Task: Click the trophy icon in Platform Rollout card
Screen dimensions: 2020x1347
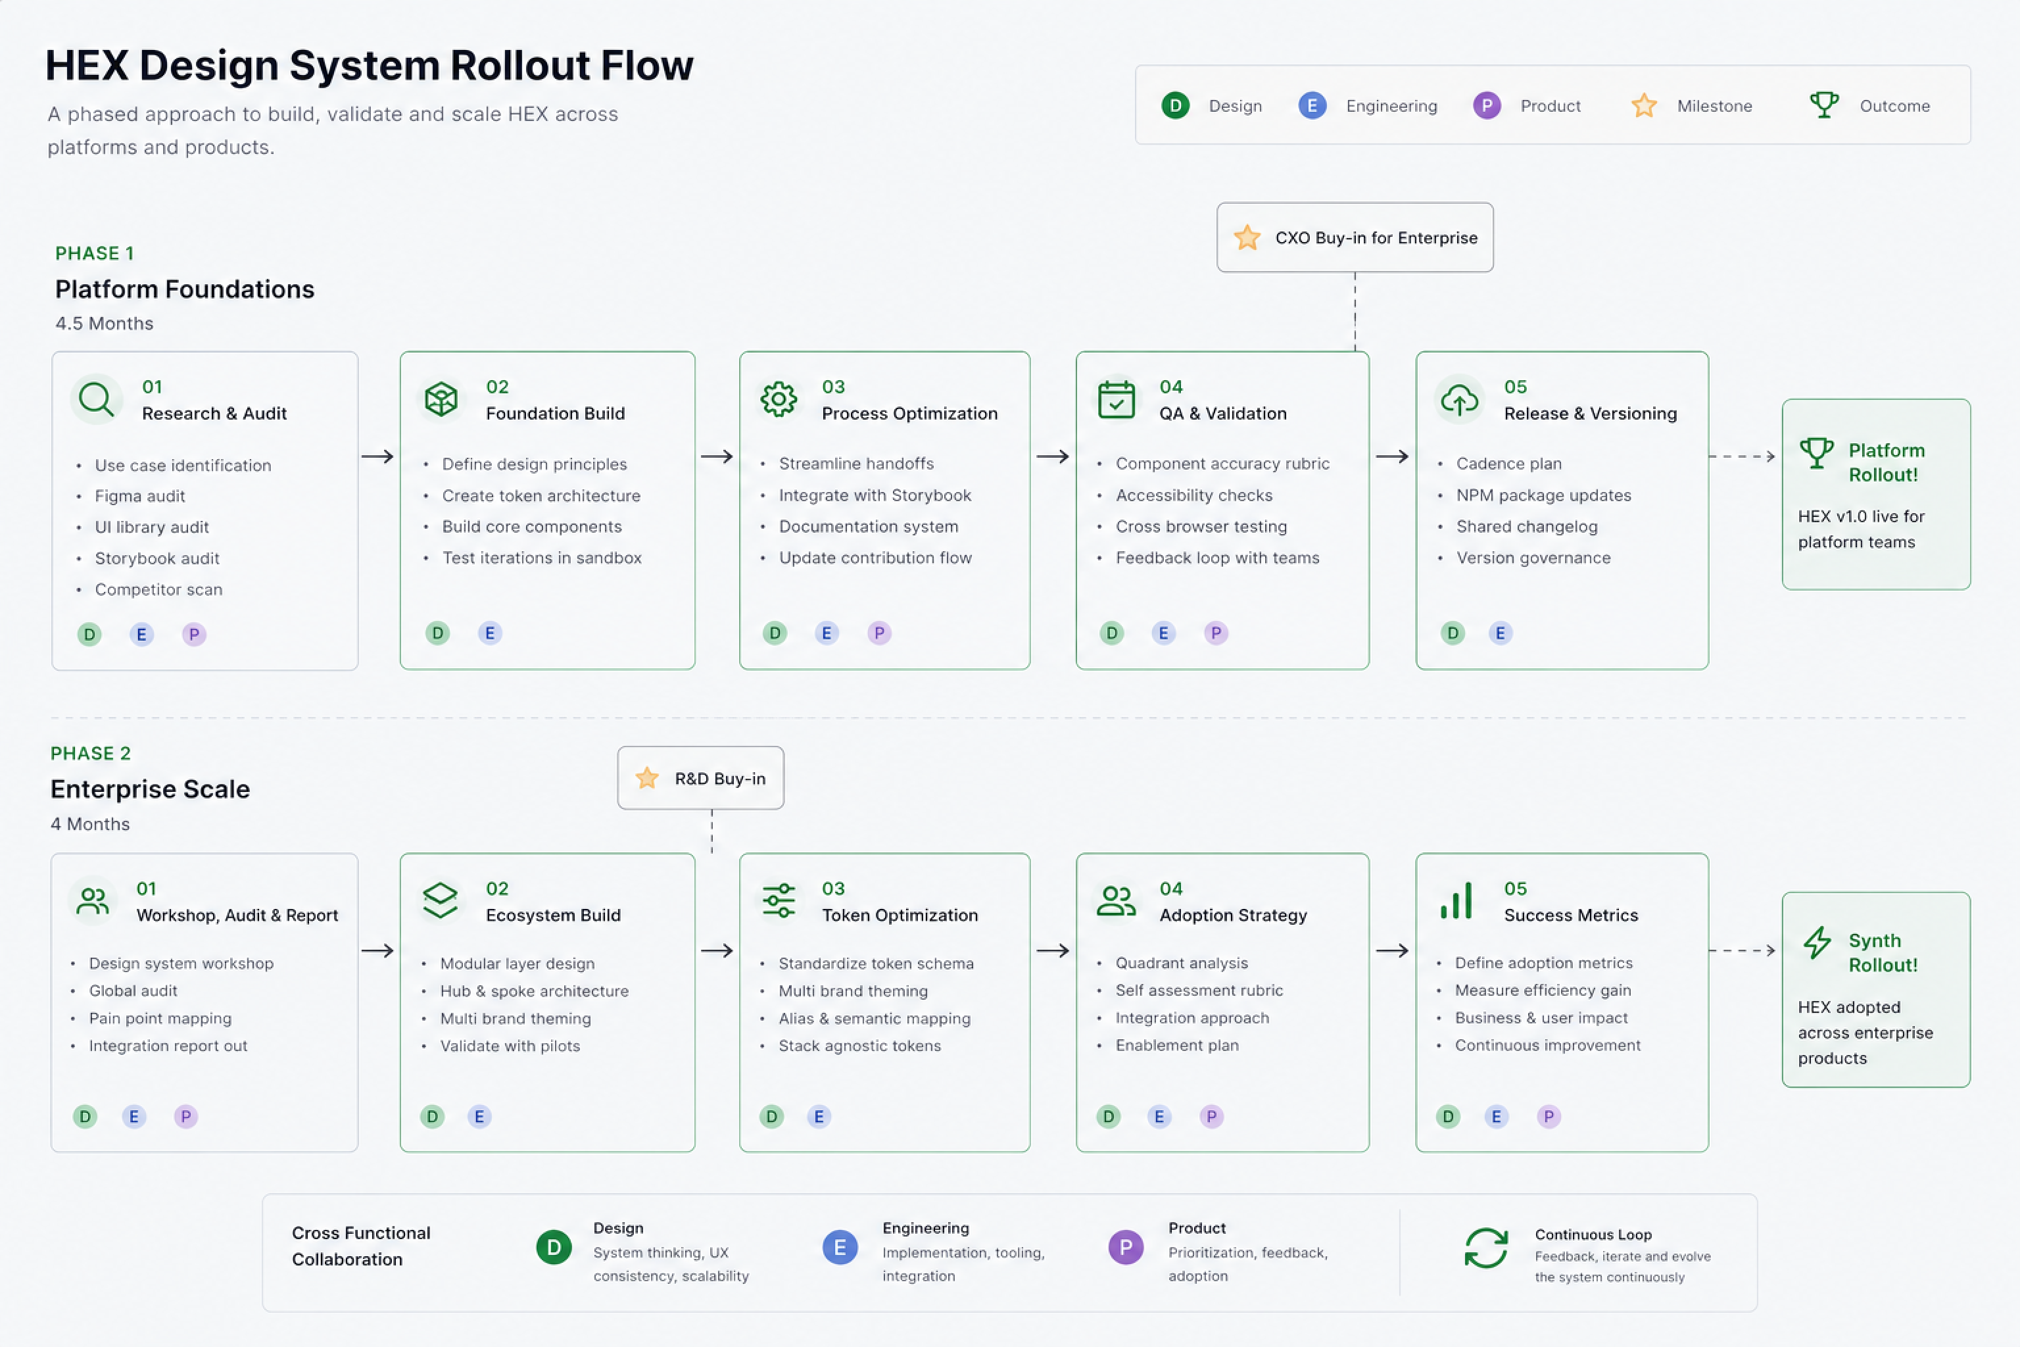Action: click(x=1816, y=453)
